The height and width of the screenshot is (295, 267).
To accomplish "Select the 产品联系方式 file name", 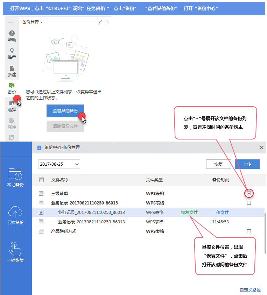I will tap(64, 231).
